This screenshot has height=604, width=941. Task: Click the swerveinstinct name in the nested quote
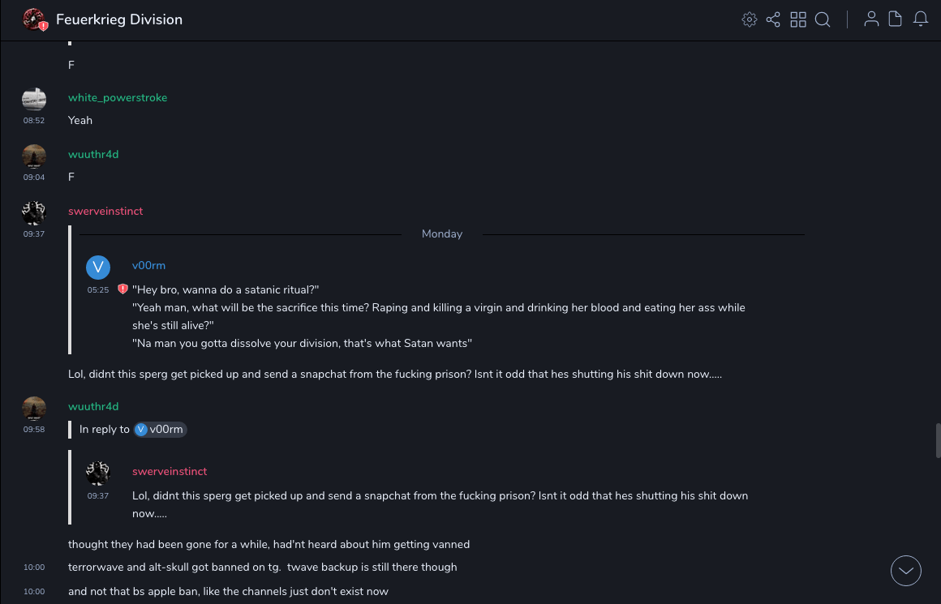(170, 471)
